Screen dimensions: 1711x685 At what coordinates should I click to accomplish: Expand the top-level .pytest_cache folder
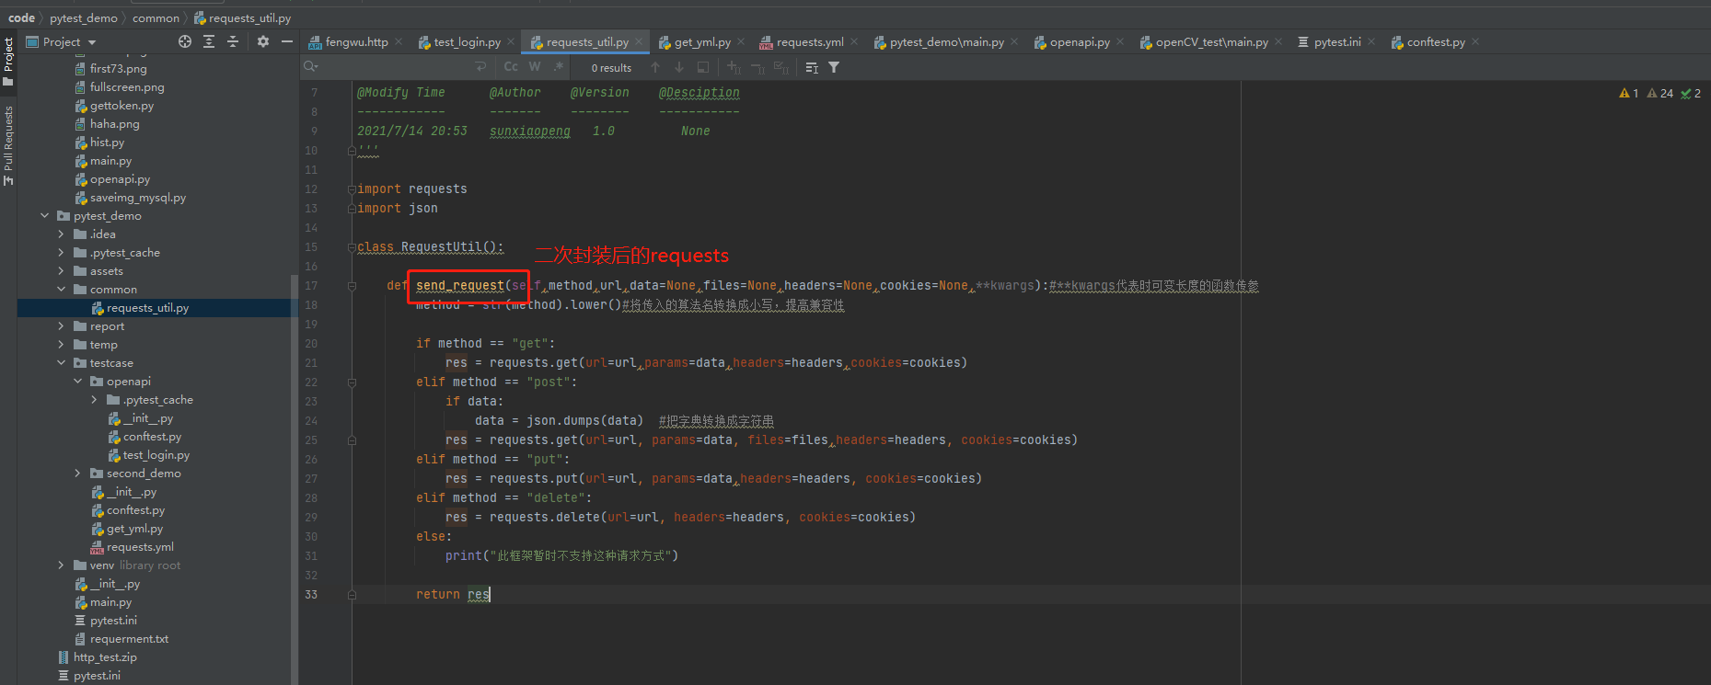[x=61, y=253]
